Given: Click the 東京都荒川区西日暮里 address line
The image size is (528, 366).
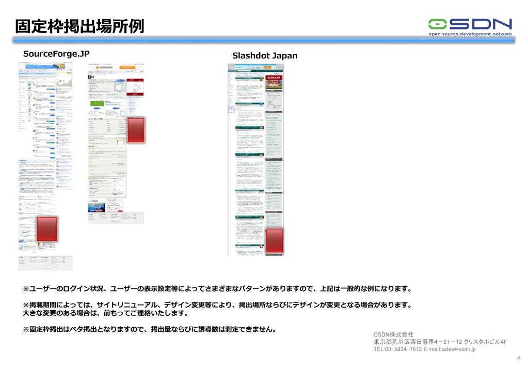Looking at the screenshot, I should [x=440, y=342].
